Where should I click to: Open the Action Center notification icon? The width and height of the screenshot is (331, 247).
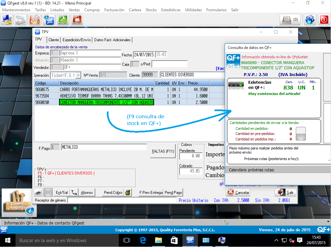(300, 240)
